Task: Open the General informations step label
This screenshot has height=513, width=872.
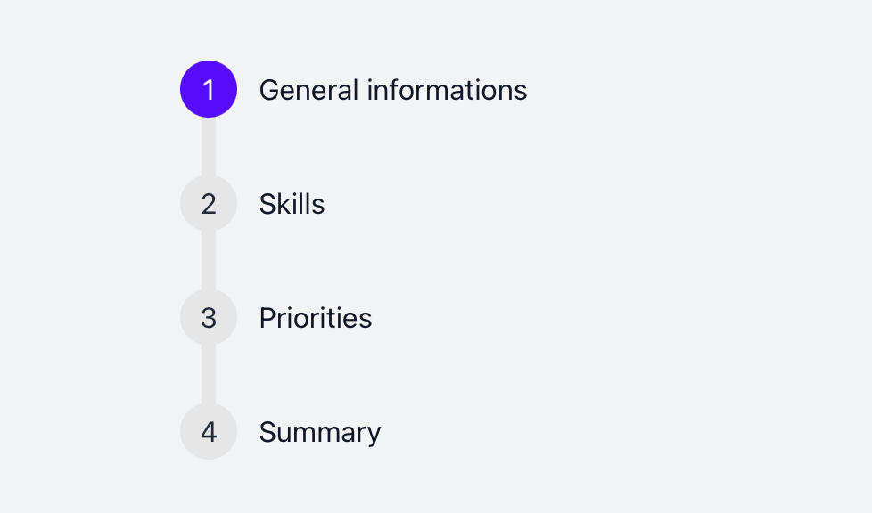Action: (392, 90)
